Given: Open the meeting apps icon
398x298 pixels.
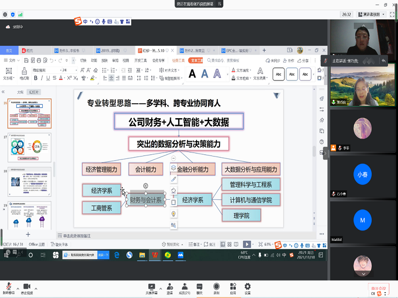Looking at the screenshot, I should pyautogui.click(x=233, y=287).
